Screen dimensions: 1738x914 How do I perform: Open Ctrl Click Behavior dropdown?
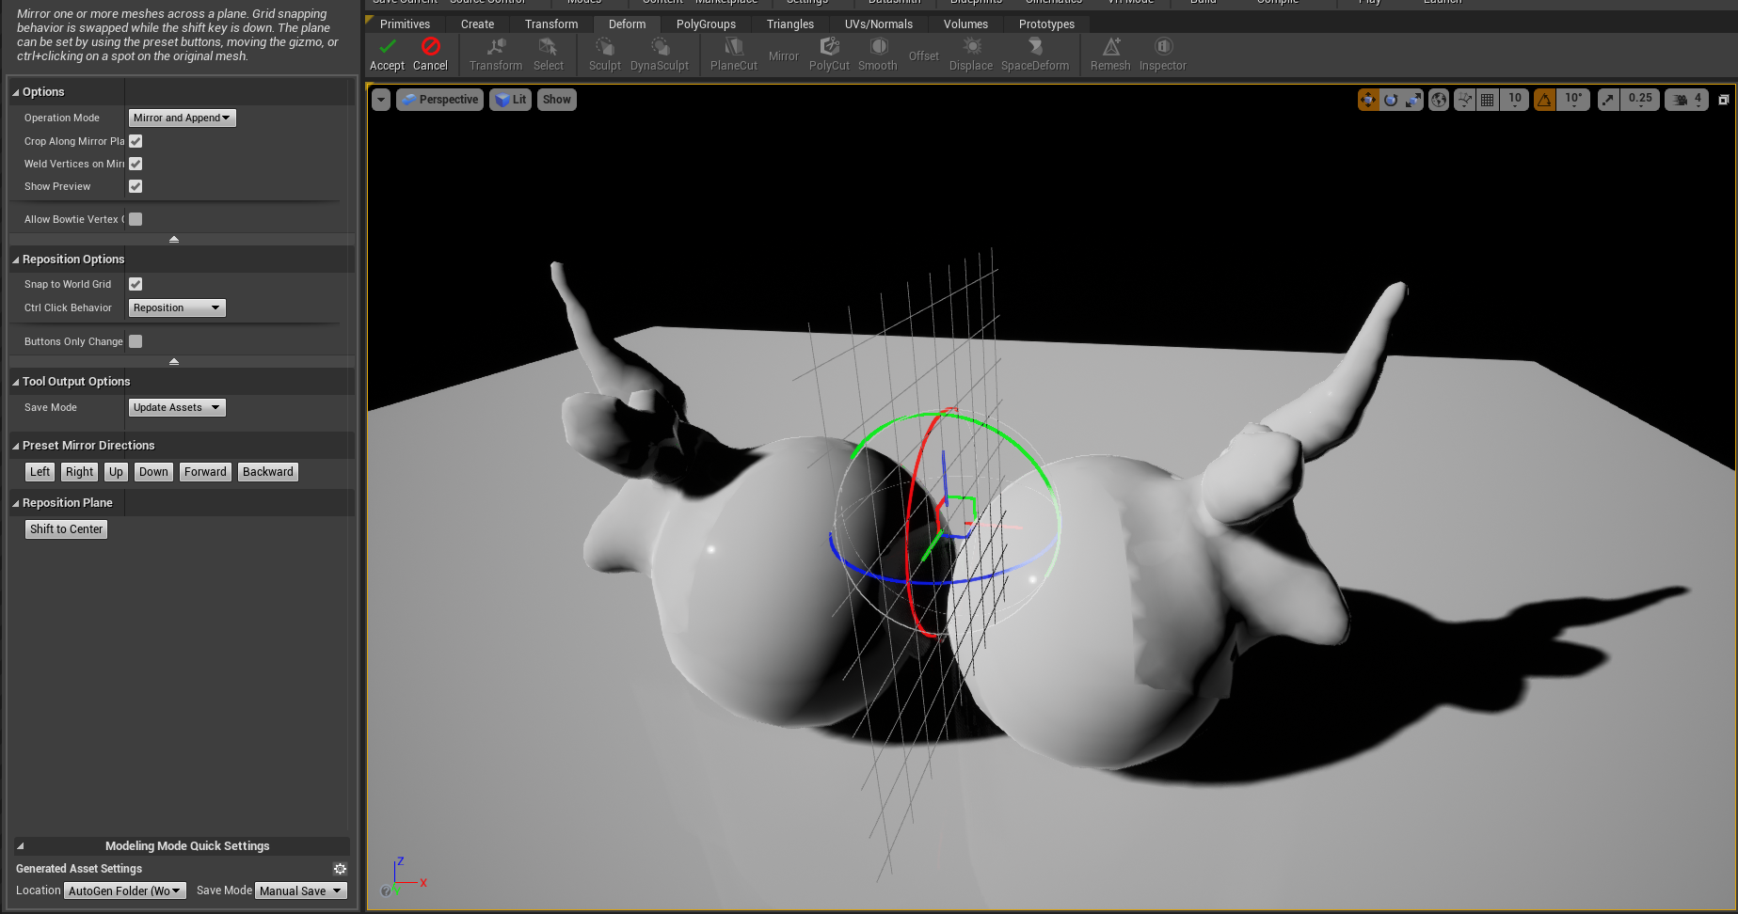[x=177, y=307]
